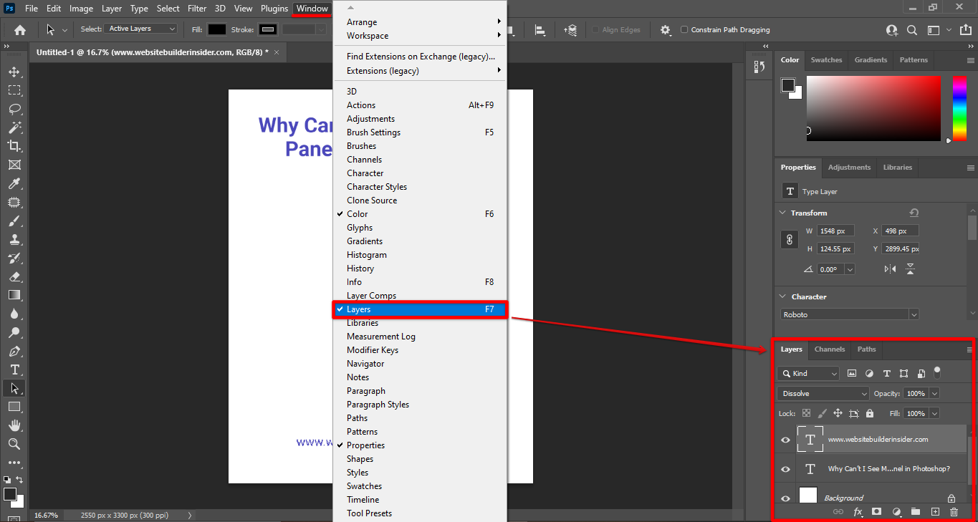Click the W width value field
978x522 pixels.
click(x=835, y=230)
